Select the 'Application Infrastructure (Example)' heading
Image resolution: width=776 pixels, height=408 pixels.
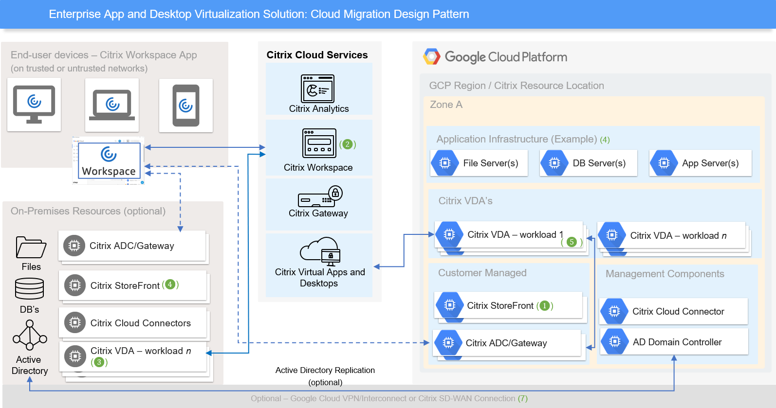coord(517,139)
